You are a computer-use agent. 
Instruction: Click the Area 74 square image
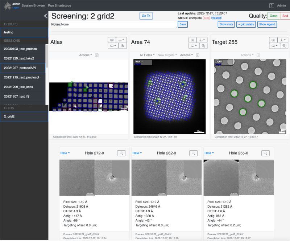point(169,97)
